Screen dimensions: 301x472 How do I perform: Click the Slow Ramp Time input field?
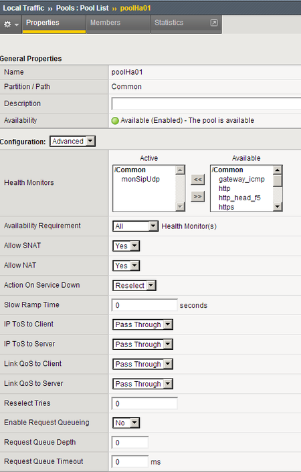pos(144,305)
